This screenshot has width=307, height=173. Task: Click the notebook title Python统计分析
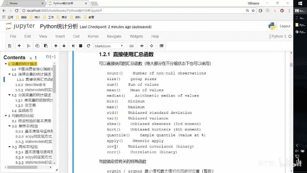coord(59,26)
